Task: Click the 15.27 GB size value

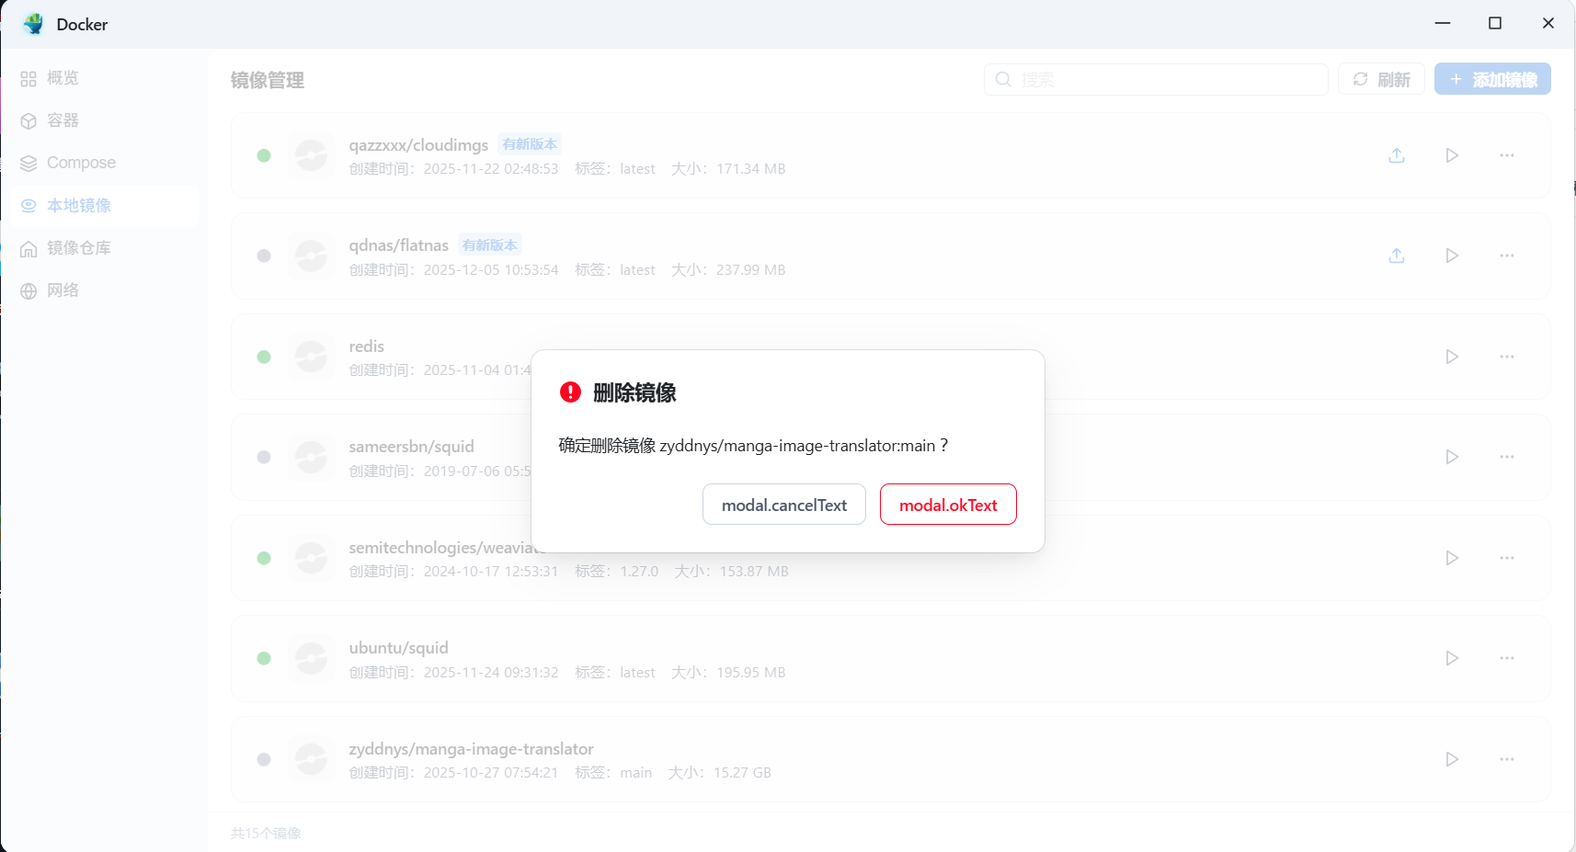Action: coord(743,773)
